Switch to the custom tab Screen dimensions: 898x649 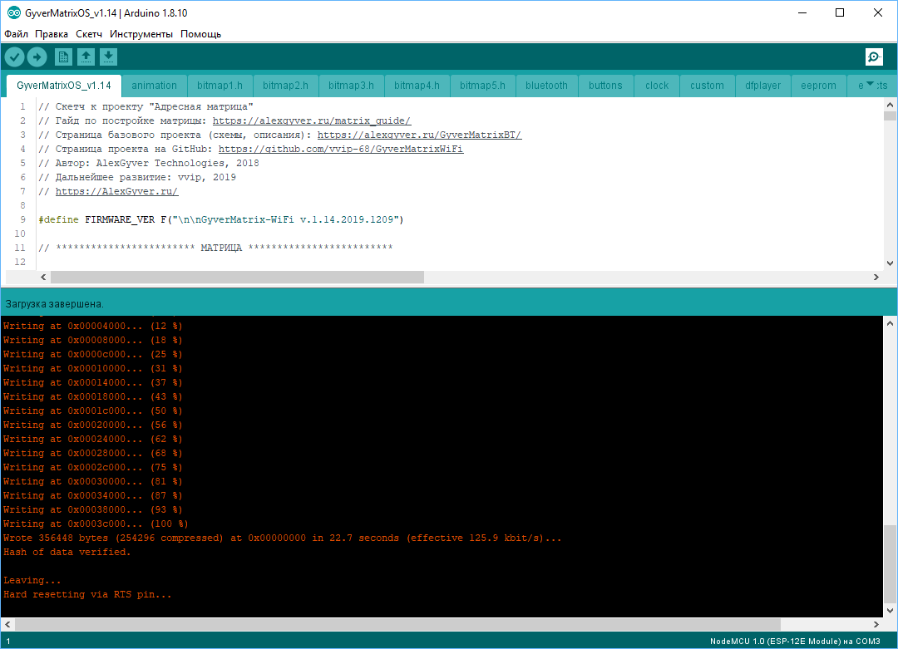tap(707, 86)
